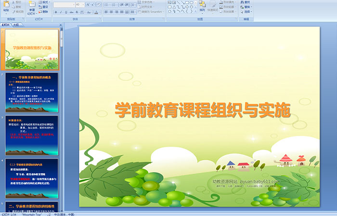
Task: Select the Line shape in gallery
Action: click(179, 2)
